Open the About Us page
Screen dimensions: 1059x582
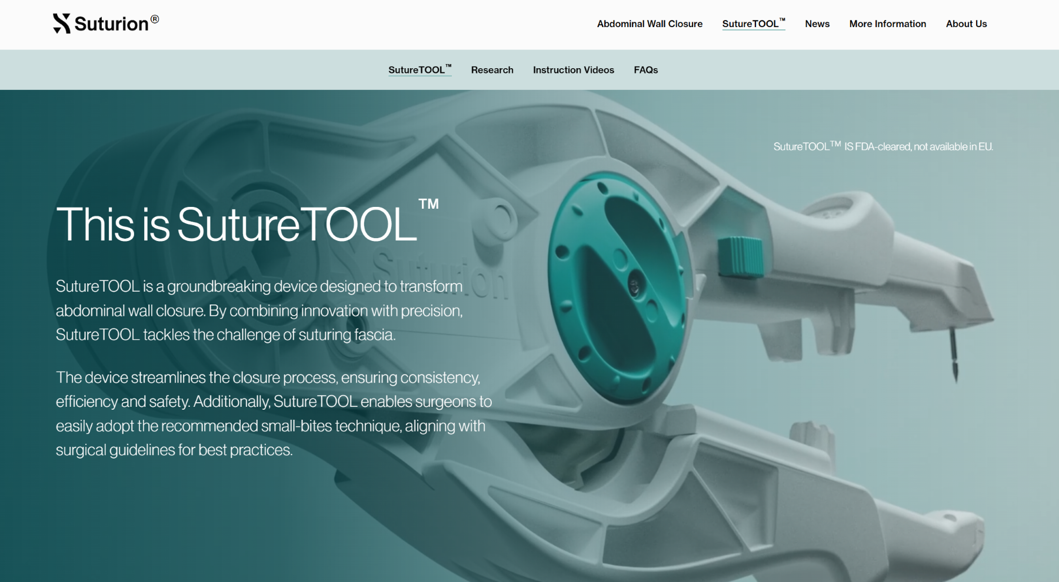(966, 24)
